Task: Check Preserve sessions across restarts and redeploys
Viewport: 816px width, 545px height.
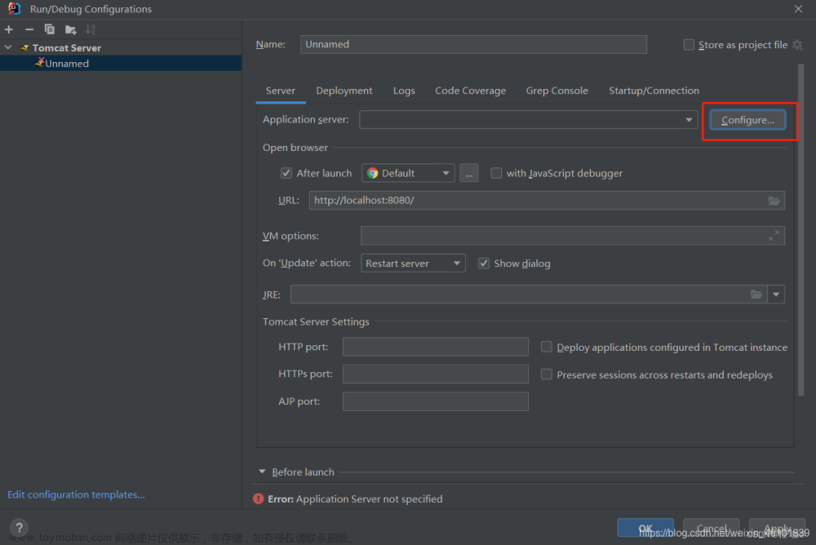Action: coord(547,374)
